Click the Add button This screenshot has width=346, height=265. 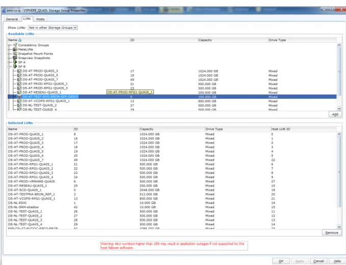coord(335,114)
